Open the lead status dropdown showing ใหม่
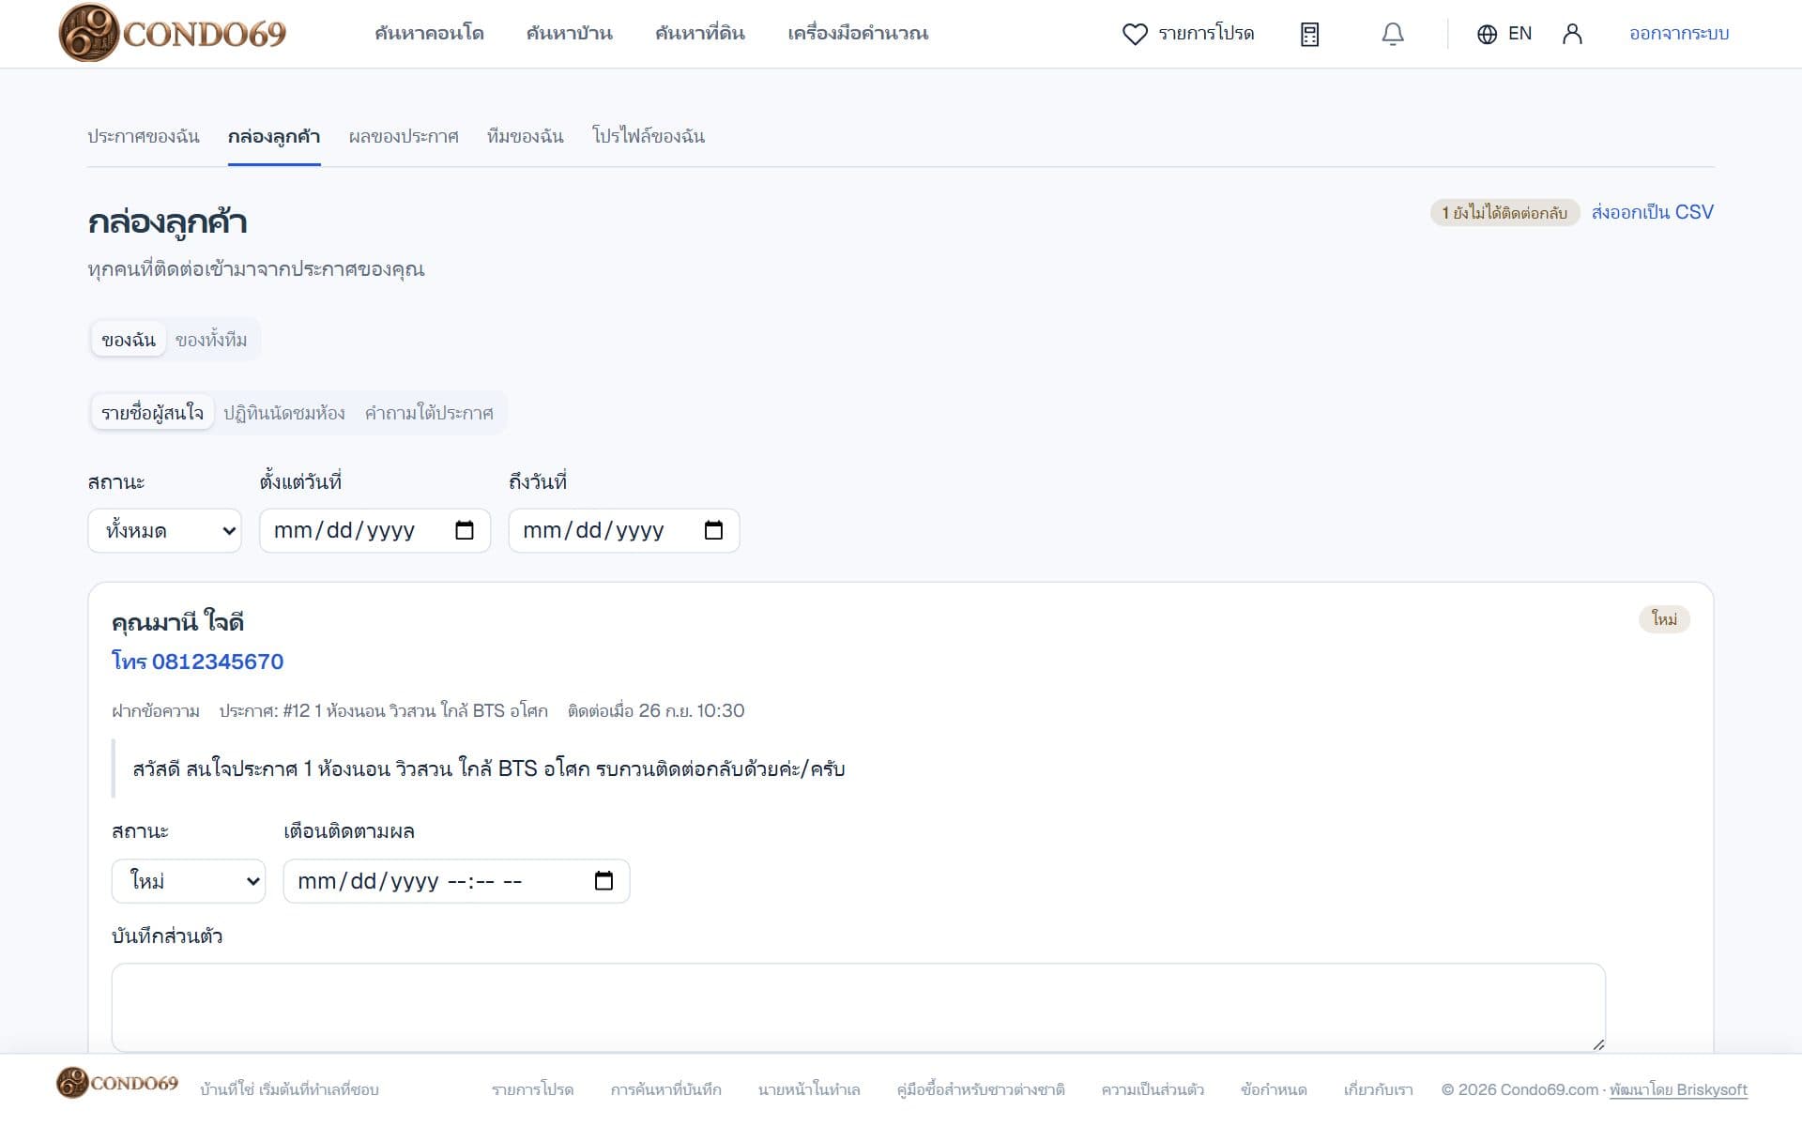The height and width of the screenshot is (1126, 1802). tap(189, 881)
